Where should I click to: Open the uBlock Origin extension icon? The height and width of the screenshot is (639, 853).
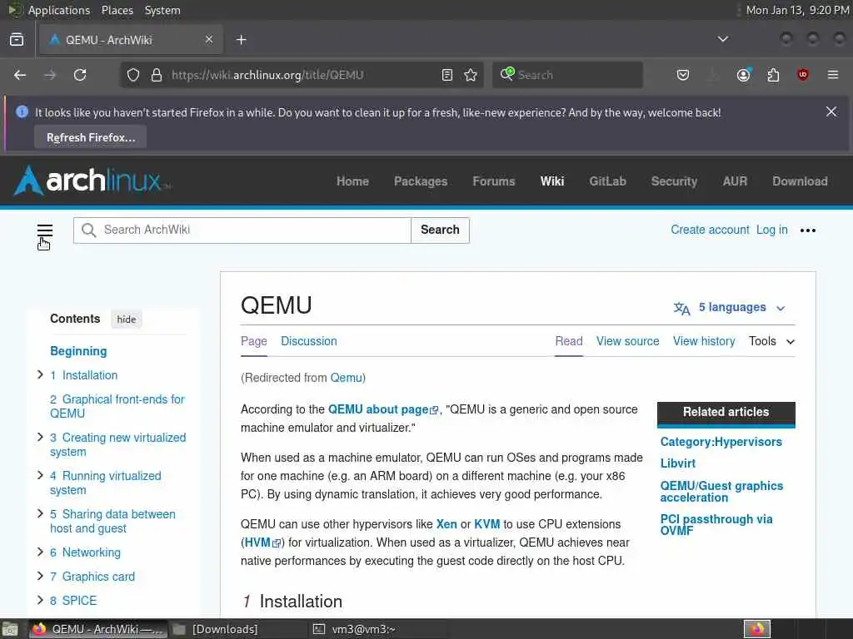pyautogui.click(x=803, y=75)
